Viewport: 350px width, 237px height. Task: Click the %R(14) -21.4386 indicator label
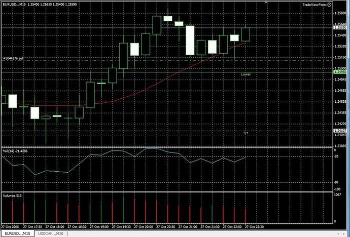[15, 151]
